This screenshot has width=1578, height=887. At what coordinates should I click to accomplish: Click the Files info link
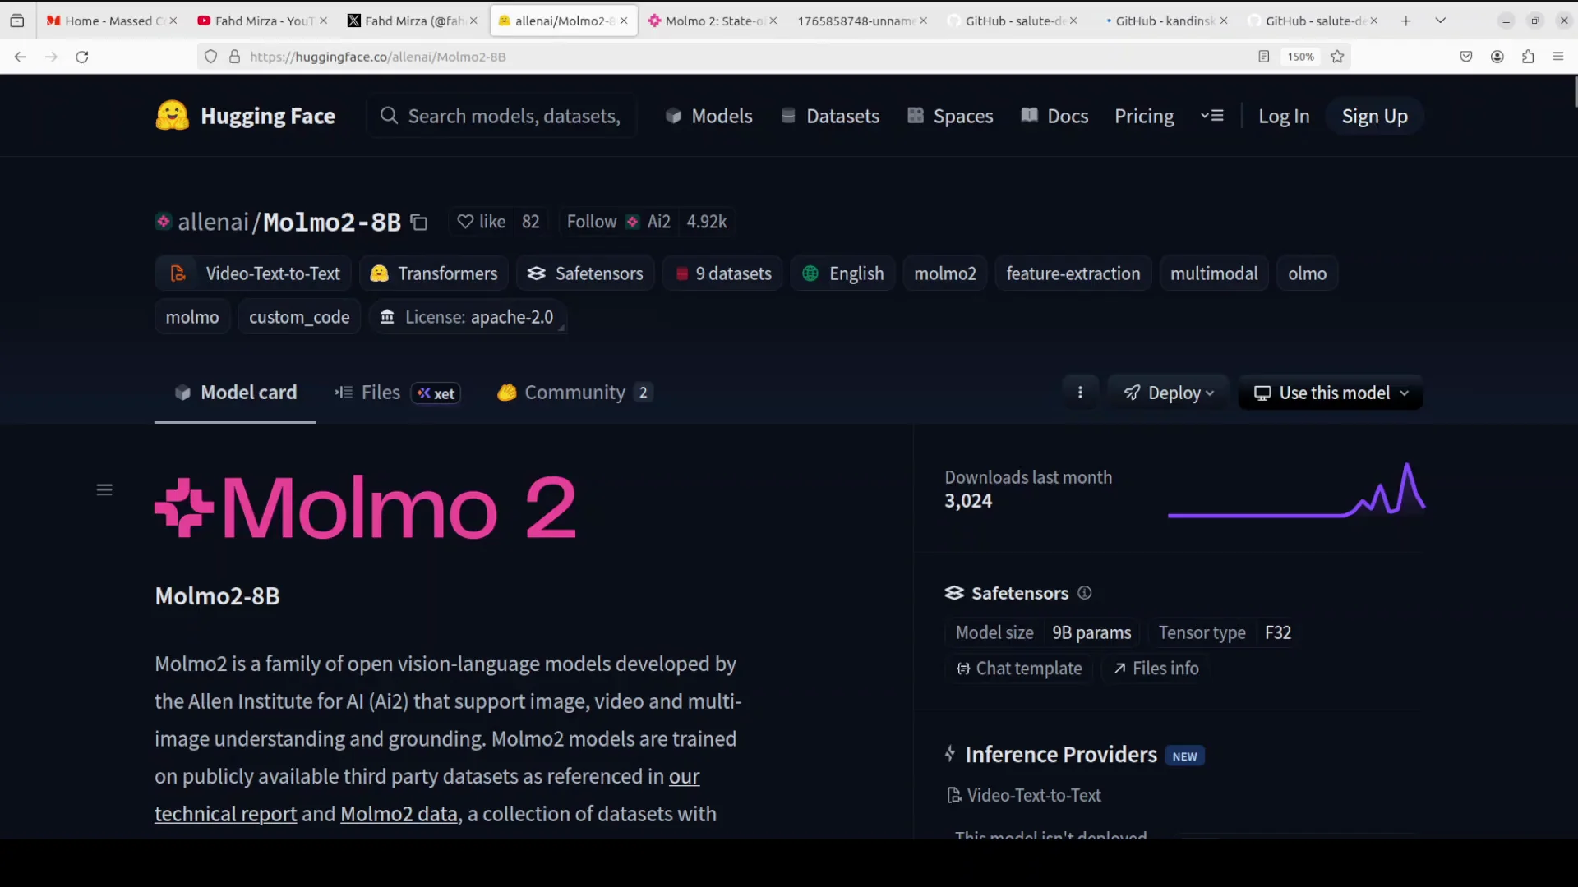1156,669
